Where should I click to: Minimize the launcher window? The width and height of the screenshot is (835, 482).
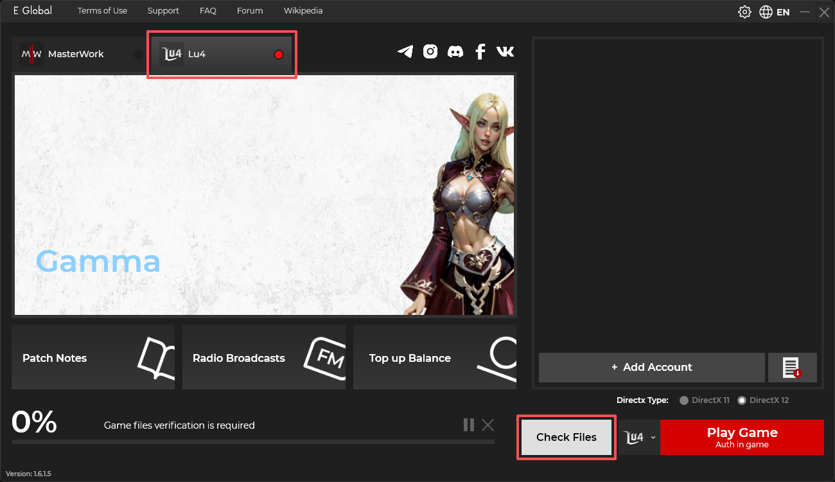tap(805, 12)
